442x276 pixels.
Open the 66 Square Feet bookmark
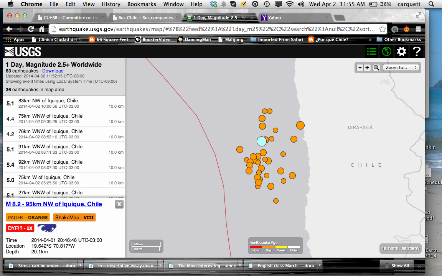pyautogui.click(x=109, y=39)
